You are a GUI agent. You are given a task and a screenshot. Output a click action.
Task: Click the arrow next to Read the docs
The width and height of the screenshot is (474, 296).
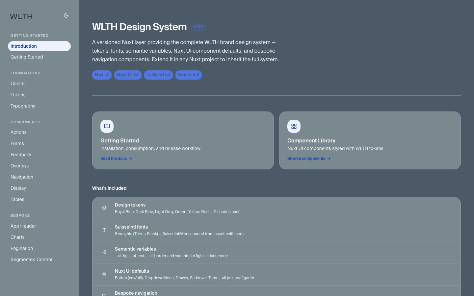[131, 159]
